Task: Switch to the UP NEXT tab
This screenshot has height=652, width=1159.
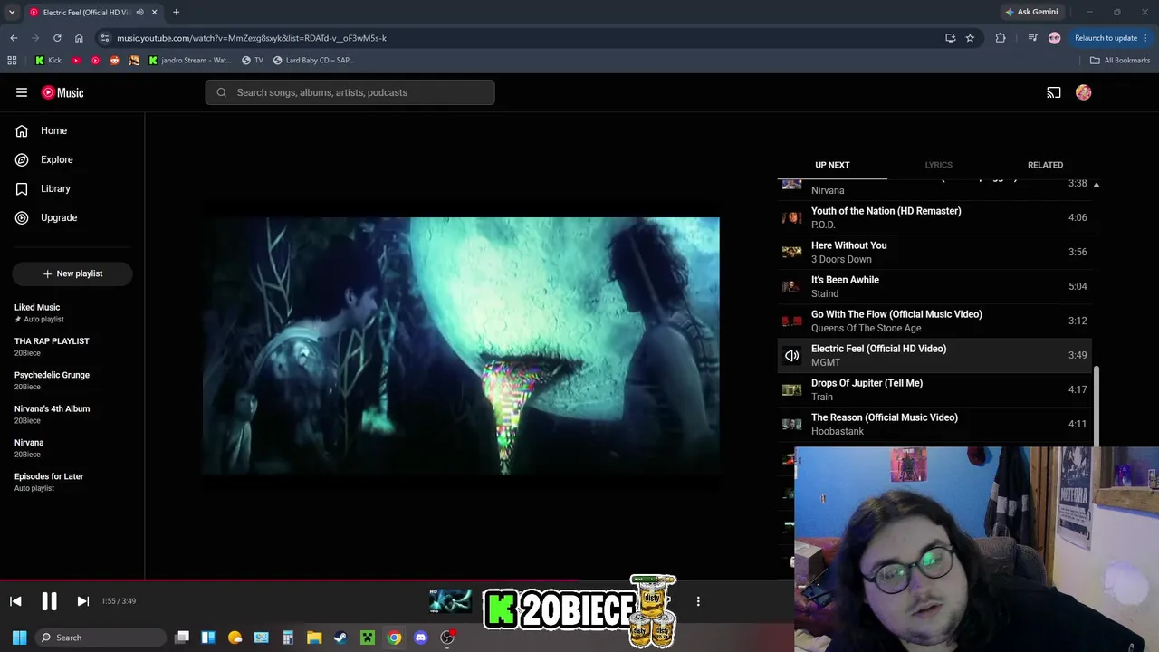Action: [x=832, y=165]
